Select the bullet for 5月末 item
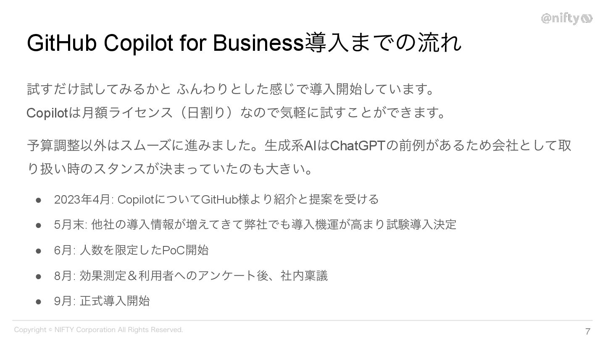 pyautogui.click(x=38, y=225)
